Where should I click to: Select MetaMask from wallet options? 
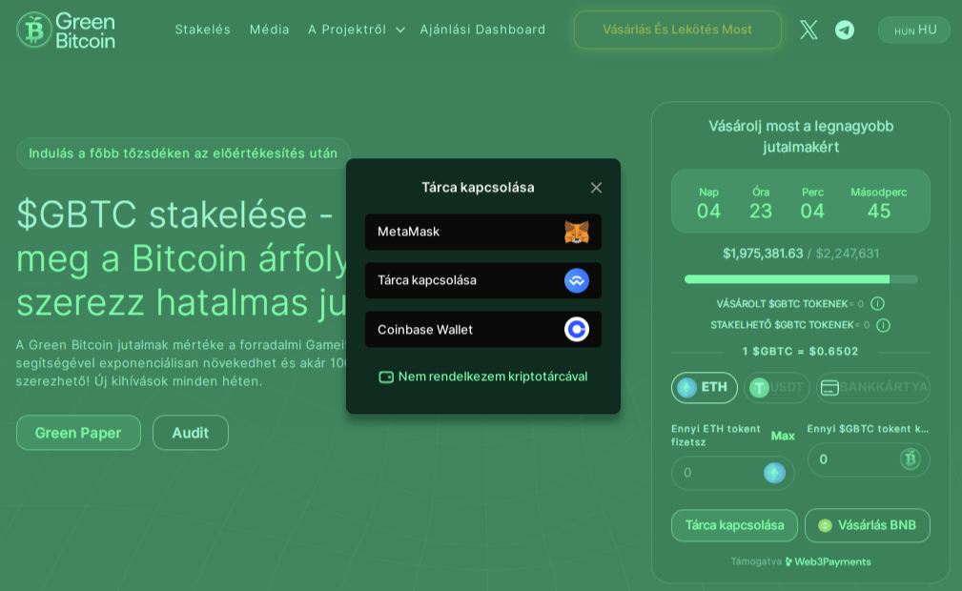click(482, 232)
